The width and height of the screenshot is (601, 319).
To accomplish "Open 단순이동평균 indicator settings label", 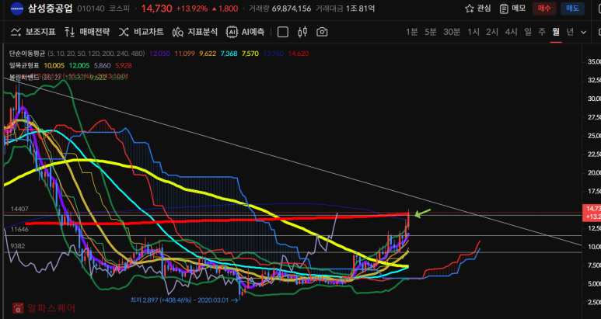I will (27, 54).
